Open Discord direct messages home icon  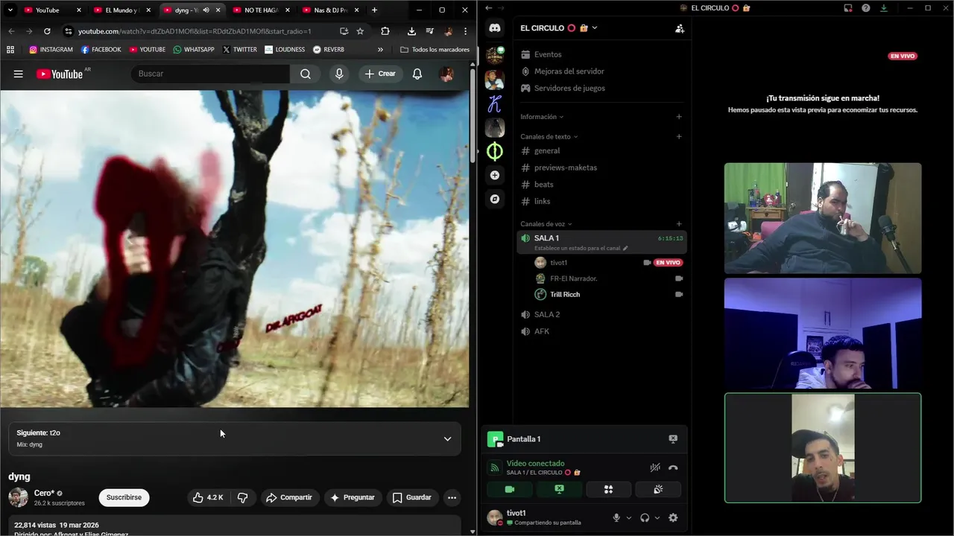(x=495, y=28)
